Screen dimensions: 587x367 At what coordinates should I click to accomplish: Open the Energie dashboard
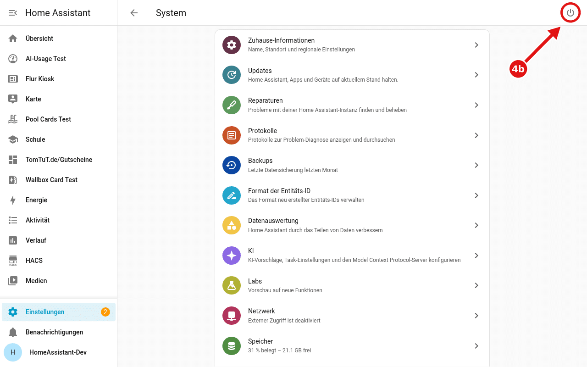coord(59,200)
